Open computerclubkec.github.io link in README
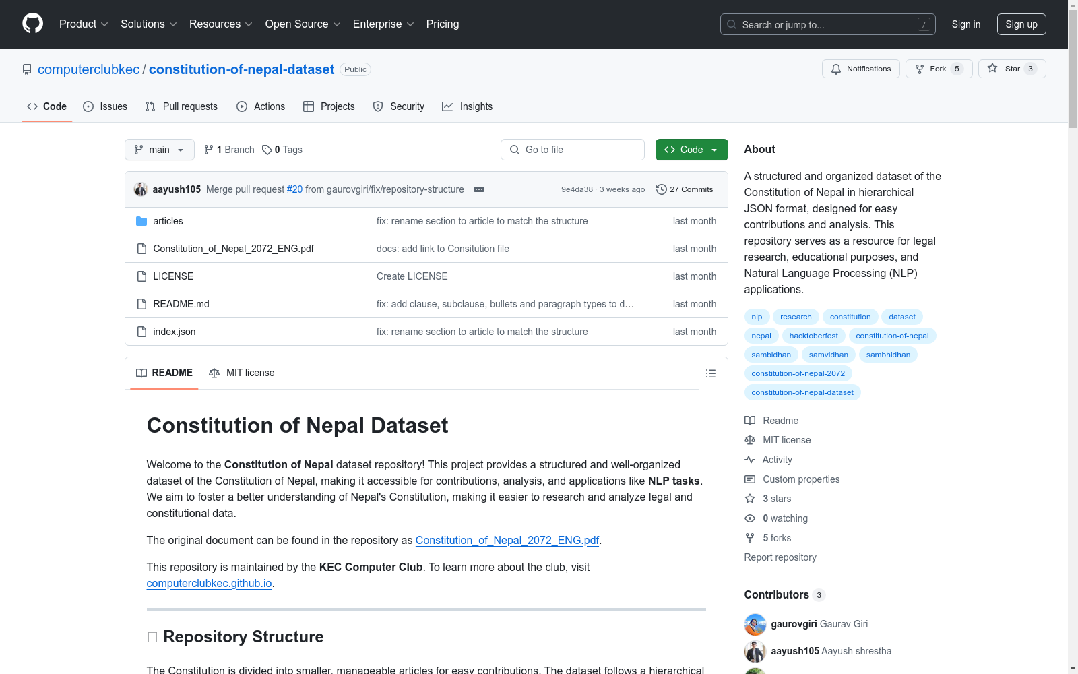This screenshot has width=1078, height=674. coord(210,584)
